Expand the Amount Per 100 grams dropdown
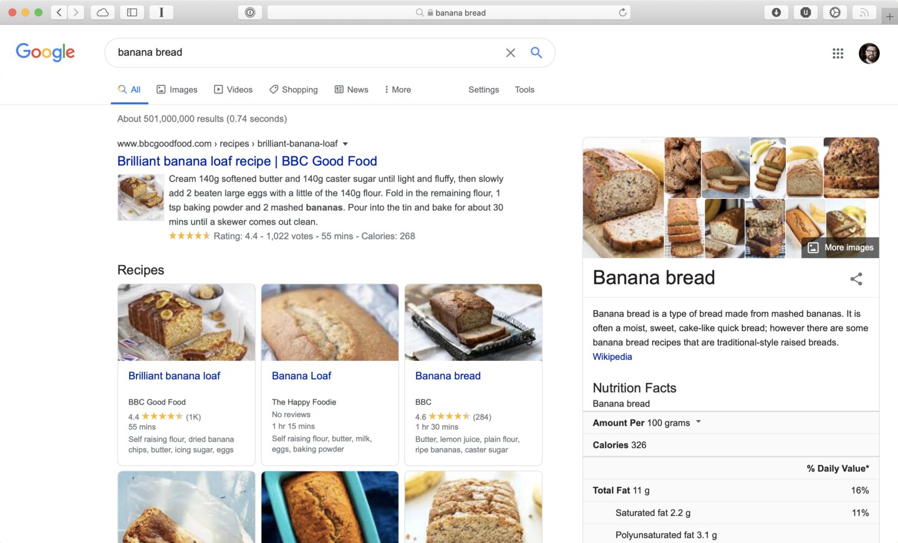The height and width of the screenshot is (543, 898). pos(698,422)
